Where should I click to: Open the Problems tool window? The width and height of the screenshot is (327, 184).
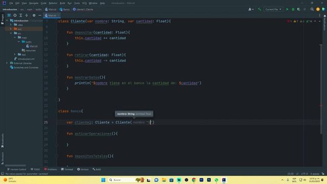point(51,169)
